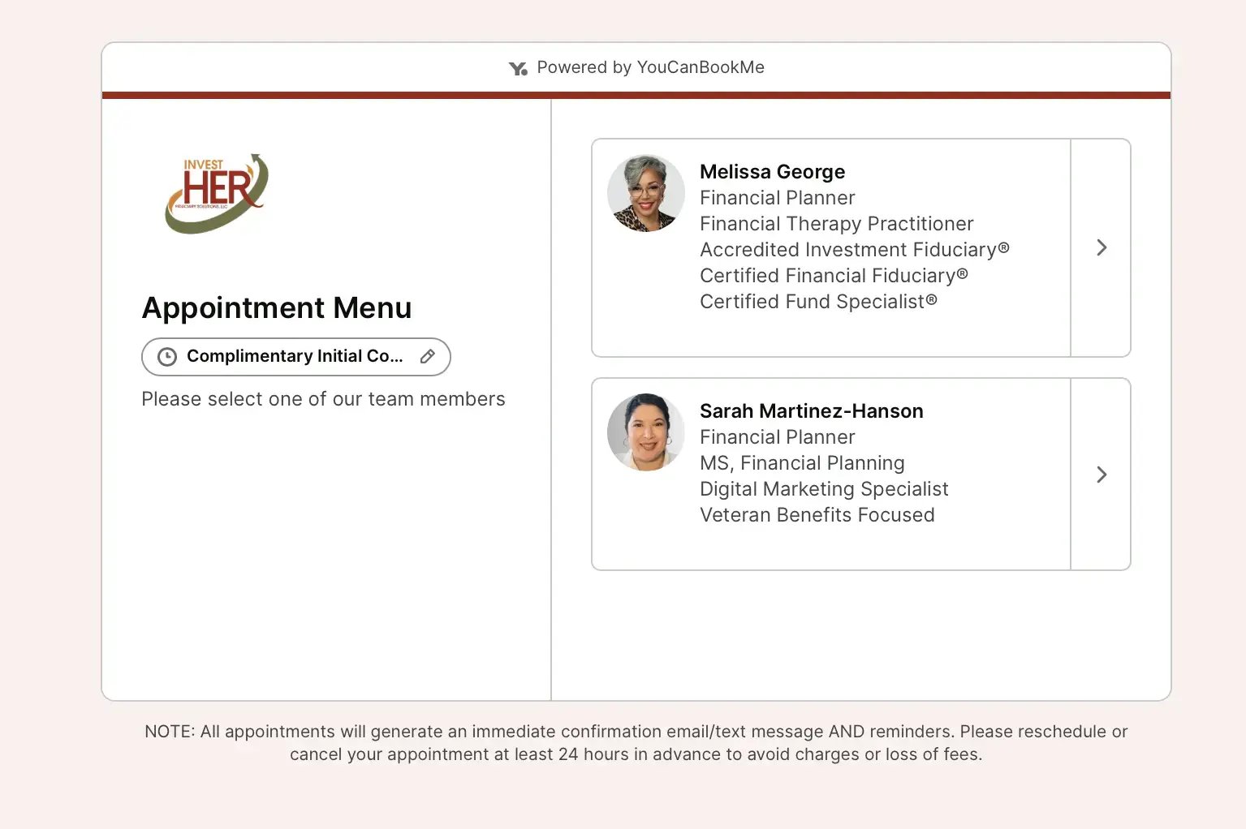Click the NOTE about appointment confirmations
This screenshot has width=1246, height=829.
pos(636,743)
